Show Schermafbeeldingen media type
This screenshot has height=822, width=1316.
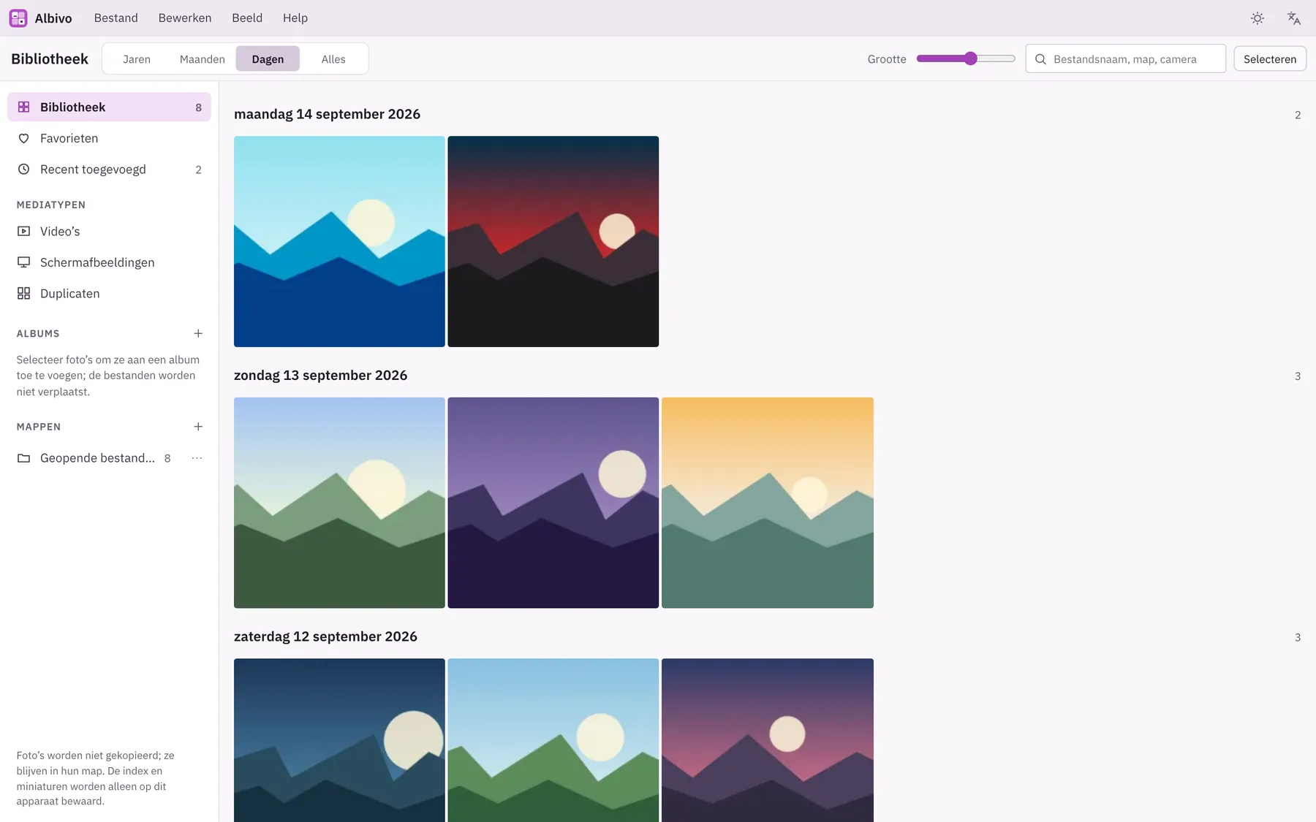109,262
